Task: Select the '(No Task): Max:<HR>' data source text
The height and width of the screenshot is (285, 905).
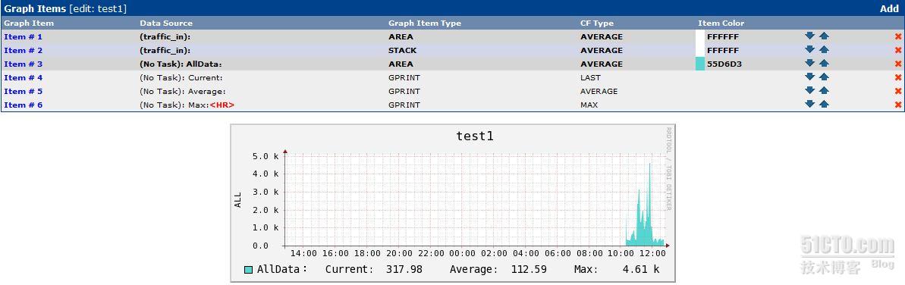Action: click(187, 105)
